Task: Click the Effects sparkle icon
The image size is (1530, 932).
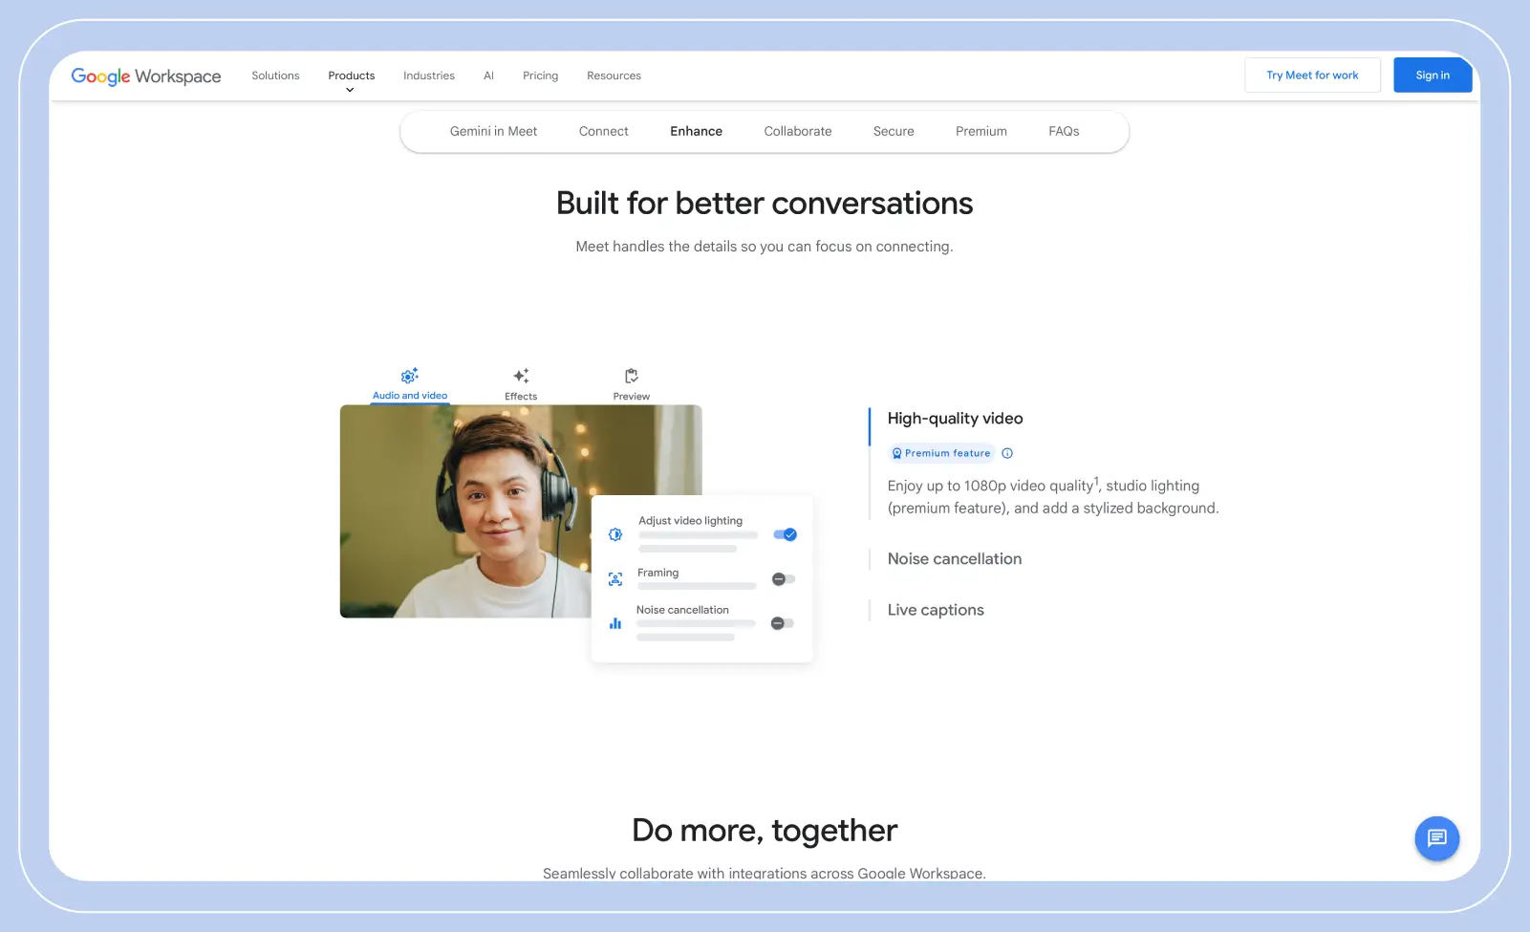Action: pyautogui.click(x=520, y=376)
